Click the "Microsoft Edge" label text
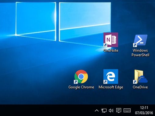Image resolution: width=155 pixels, height=116 pixels. click(x=111, y=87)
